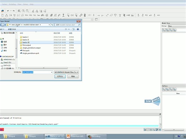Image resolution: width=186 pixels, height=139 pixels.
Task: Click the file name input field
Action: point(36,72)
